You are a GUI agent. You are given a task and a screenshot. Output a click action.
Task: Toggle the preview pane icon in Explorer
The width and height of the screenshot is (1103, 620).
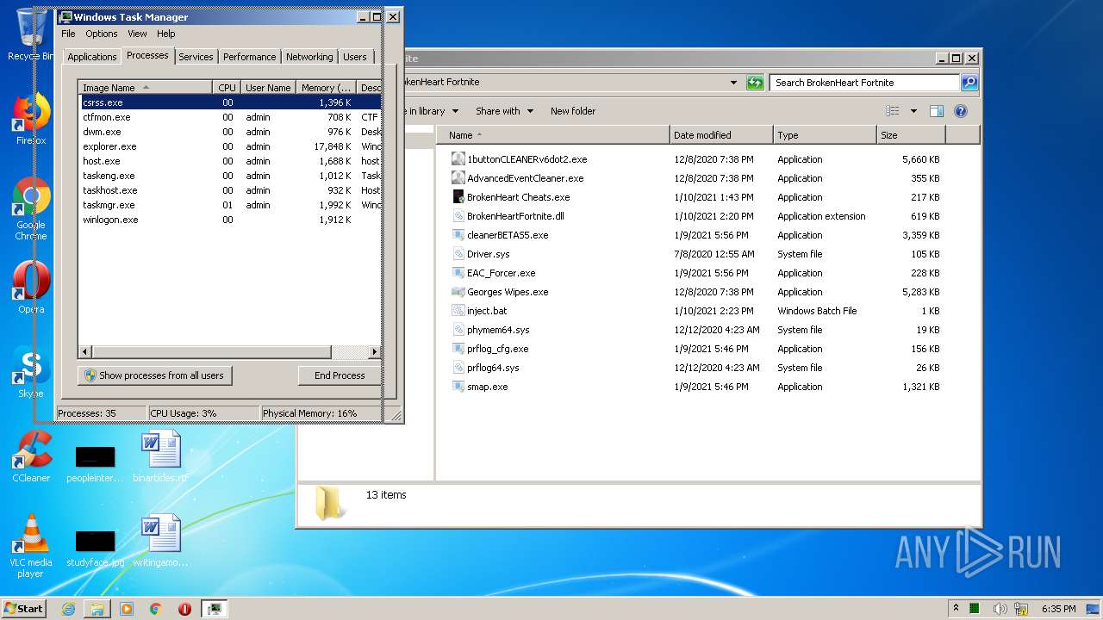point(937,111)
